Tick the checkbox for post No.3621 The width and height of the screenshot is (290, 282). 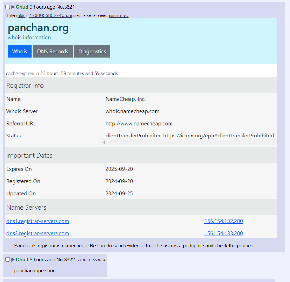click(x=8, y=7)
